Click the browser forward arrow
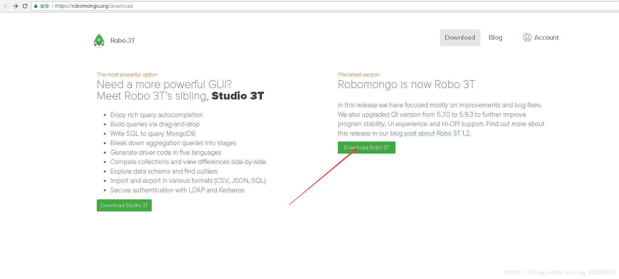The height and width of the screenshot is (279, 619). click(x=16, y=6)
